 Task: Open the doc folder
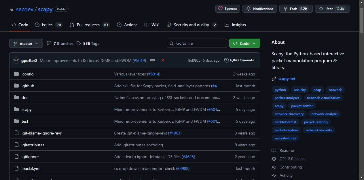(25, 98)
